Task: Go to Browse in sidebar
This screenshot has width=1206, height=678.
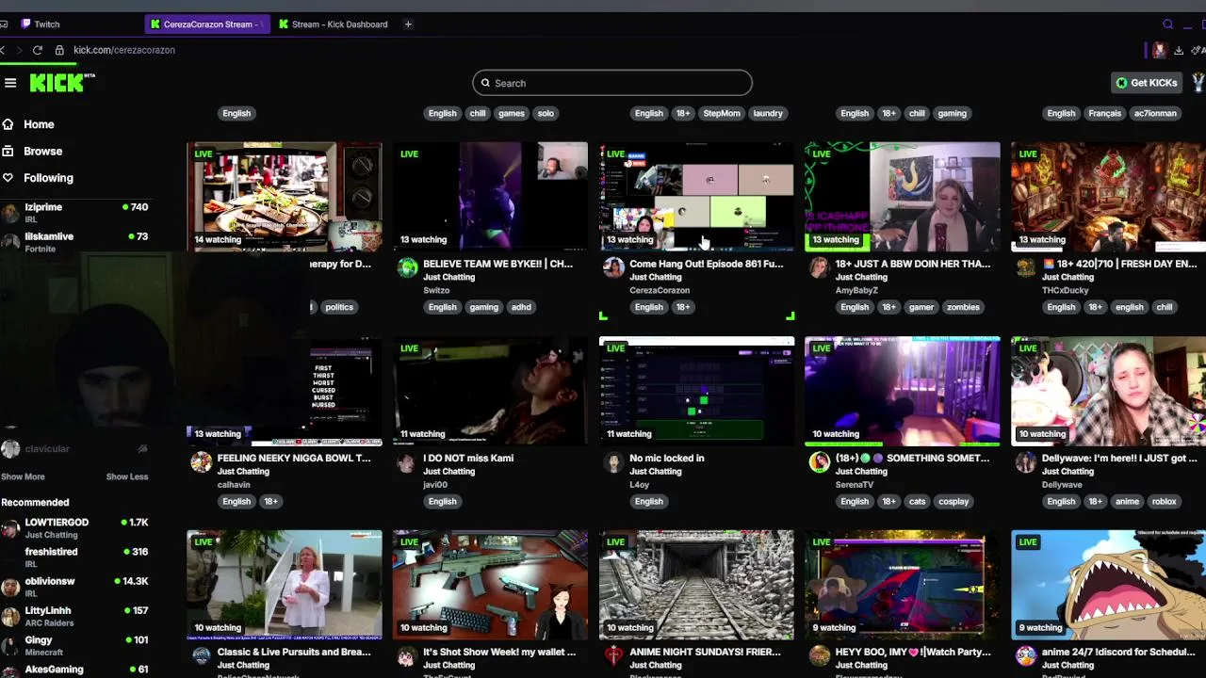Action: click(x=43, y=151)
